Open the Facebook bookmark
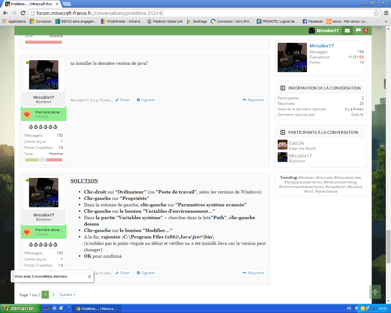This screenshot has height=313, width=391. pyautogui.click(x=312, y=21)
